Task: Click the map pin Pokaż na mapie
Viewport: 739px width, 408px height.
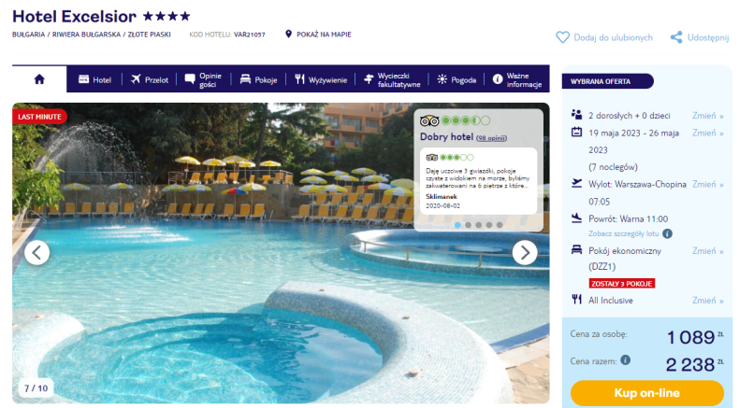Action: pos(288,34)
